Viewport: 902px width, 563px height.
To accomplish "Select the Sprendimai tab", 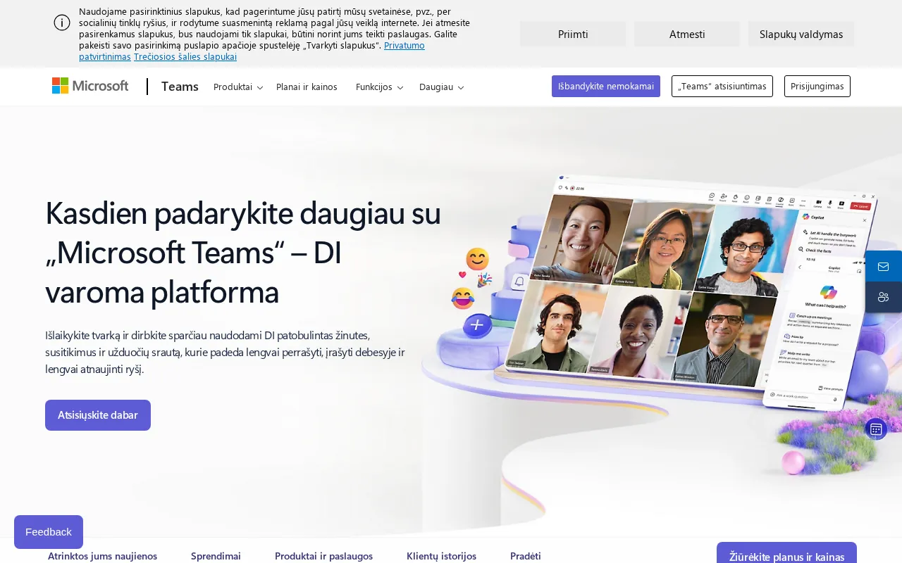I will 216,556.
